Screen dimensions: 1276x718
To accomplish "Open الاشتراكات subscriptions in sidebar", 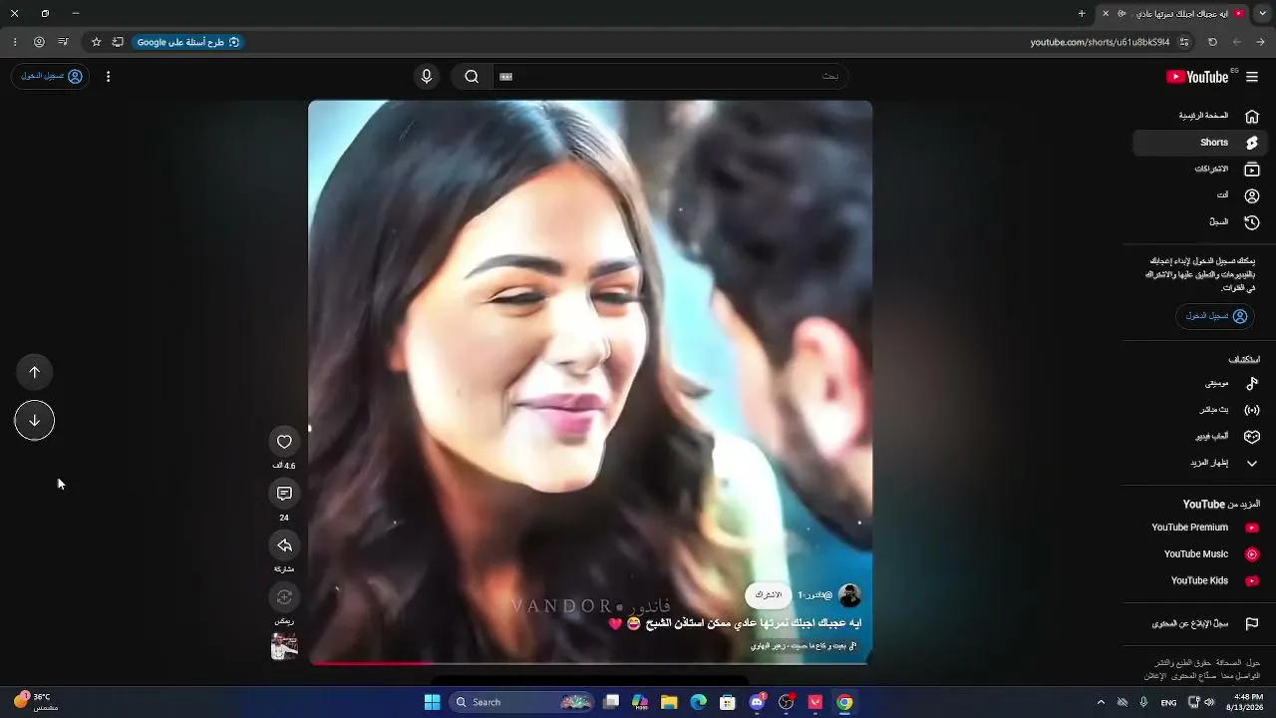I will coord(1199,170).
